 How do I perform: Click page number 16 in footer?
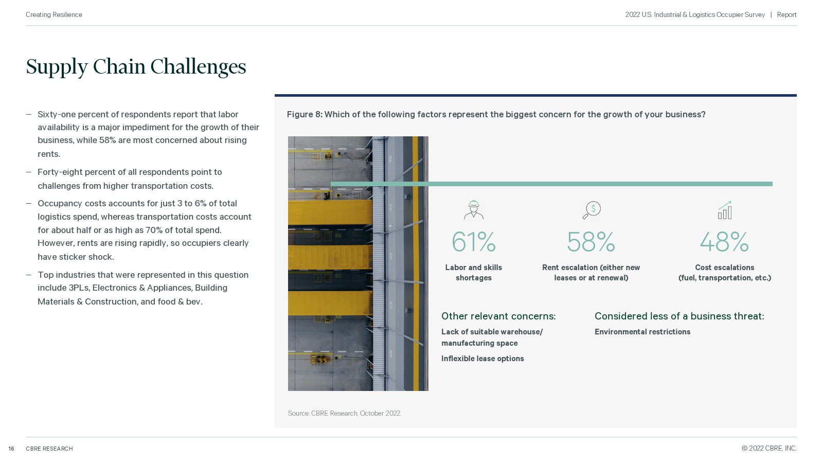tap(11, 449)
